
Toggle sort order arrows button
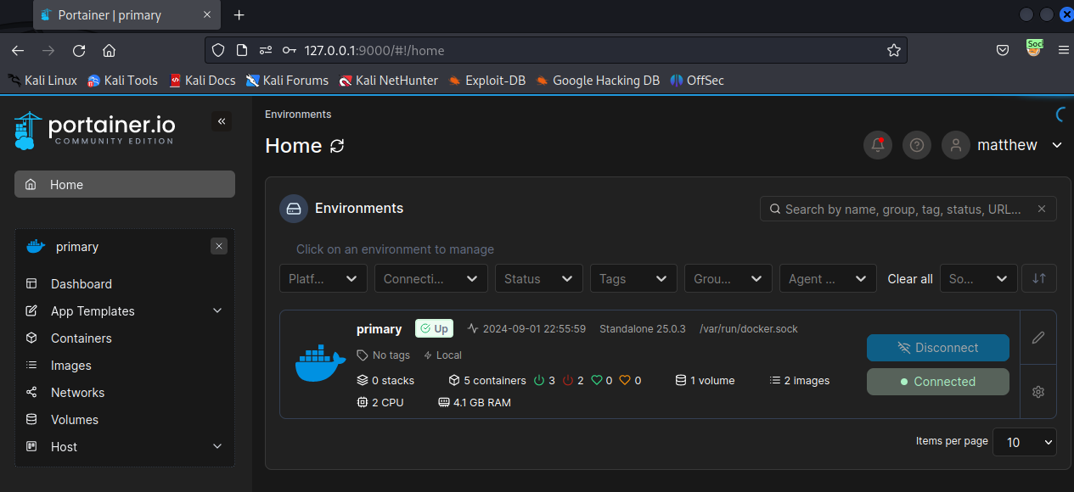pyautogui.click(x=1039, y=278)
